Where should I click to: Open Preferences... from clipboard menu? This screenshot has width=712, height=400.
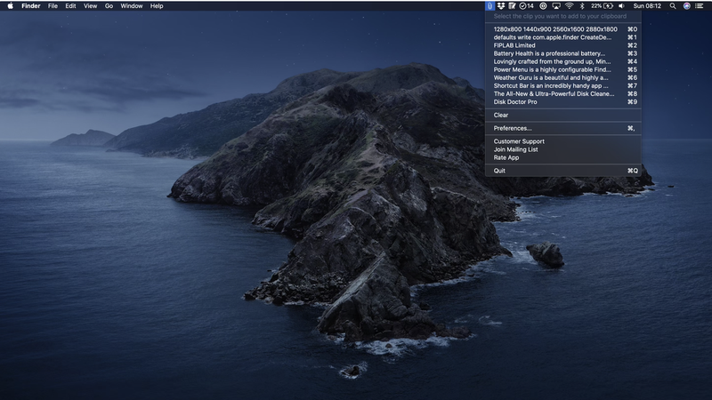(513, 128)
